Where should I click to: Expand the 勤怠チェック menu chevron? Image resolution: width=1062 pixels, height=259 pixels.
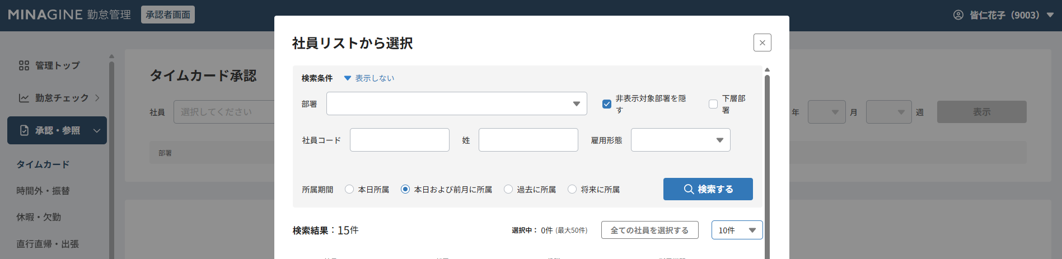[x=97, y=98]
